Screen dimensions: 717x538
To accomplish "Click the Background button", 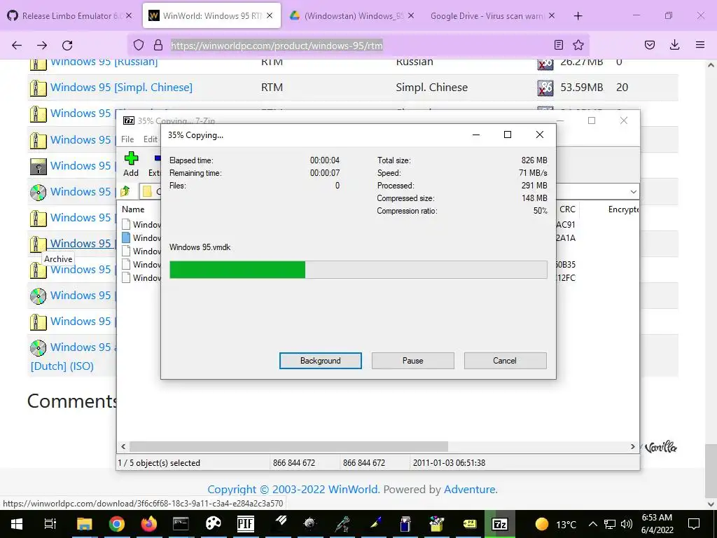I will click(321, 361).
